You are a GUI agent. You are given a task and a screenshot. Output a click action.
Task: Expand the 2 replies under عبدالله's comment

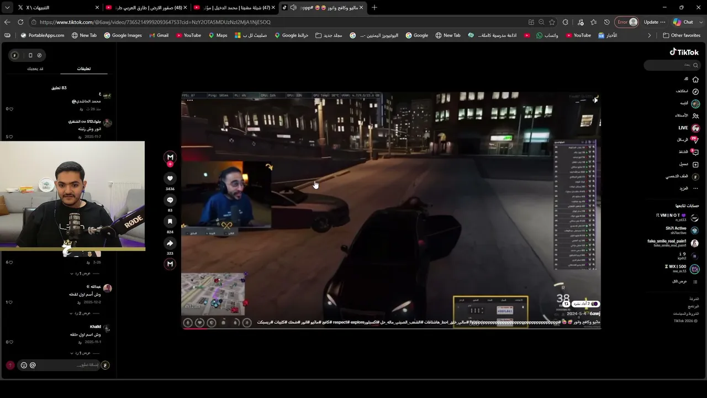[84, 313]
